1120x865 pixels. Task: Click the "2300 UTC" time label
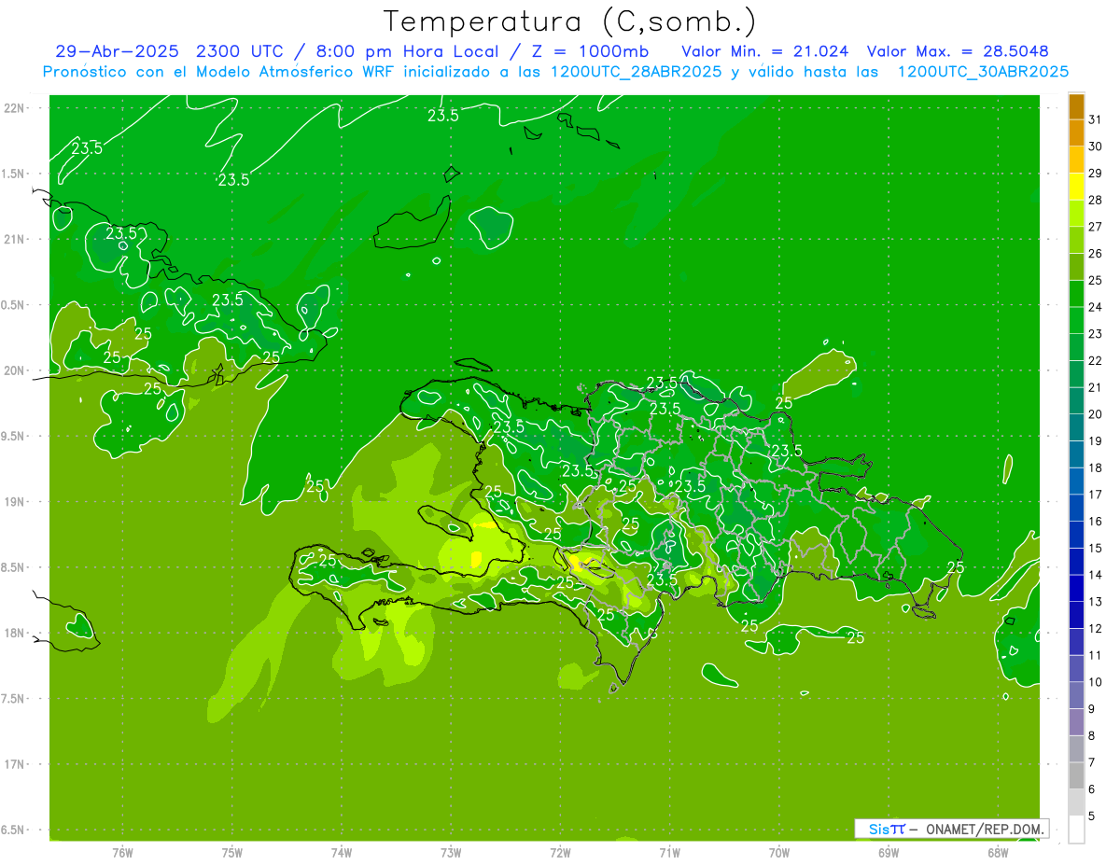tap(240, 51)
